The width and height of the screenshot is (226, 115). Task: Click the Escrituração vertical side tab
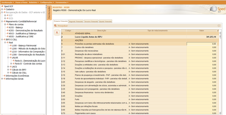coord(49,12)
